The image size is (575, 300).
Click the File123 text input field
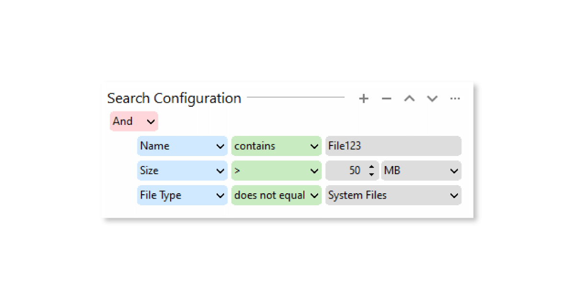(393, 146)
